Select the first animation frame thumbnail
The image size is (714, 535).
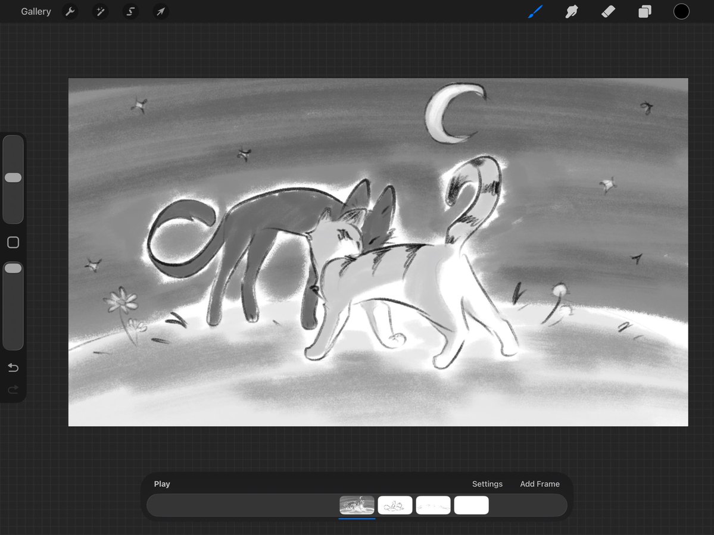356,505
